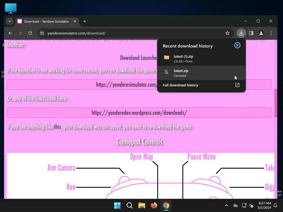Click the OneDrive cloud tray icon
Screen dimensions: 283x212
235,205
